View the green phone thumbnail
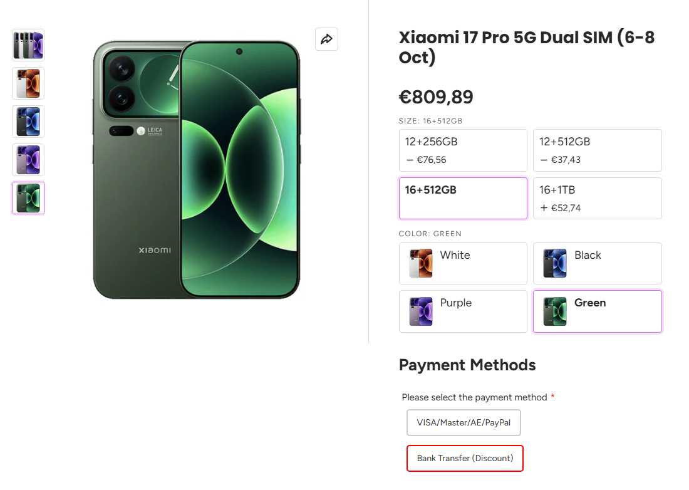Image resolution: width=689 pixels, height=490 pixels. coord(28,198)
